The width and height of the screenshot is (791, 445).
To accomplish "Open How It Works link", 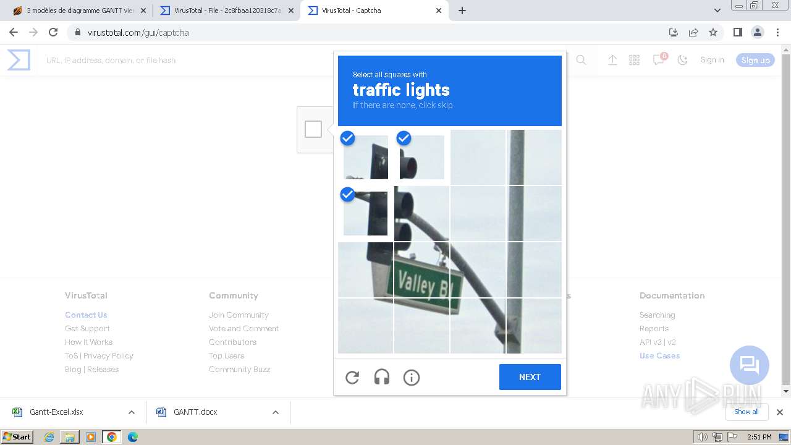I will [x=88, y=342].
